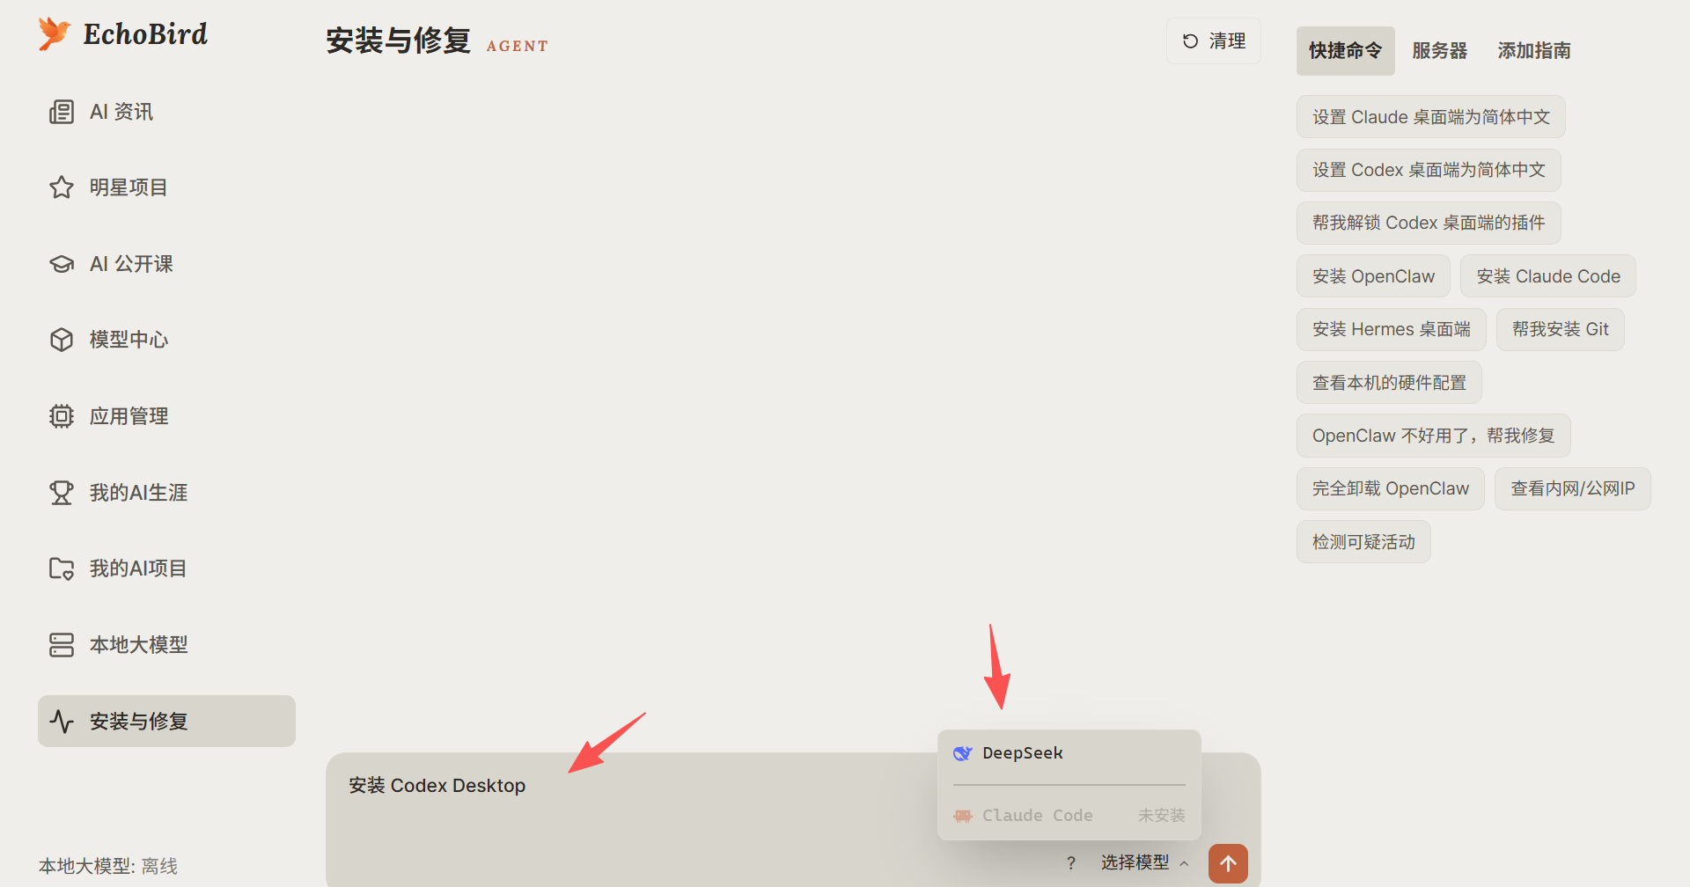Click activity pulse icon for 安装与修复
1690x887 pixels.
pyautogui.click(x=62, y=722)
